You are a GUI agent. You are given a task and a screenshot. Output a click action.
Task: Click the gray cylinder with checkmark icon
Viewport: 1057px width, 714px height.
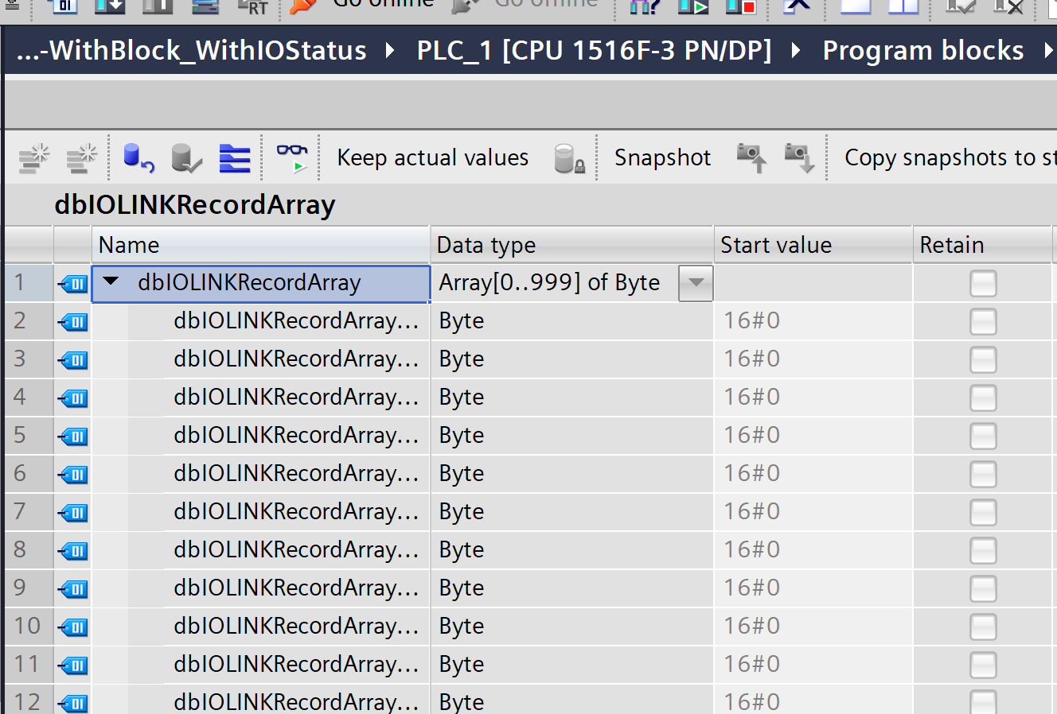[186, 158]
